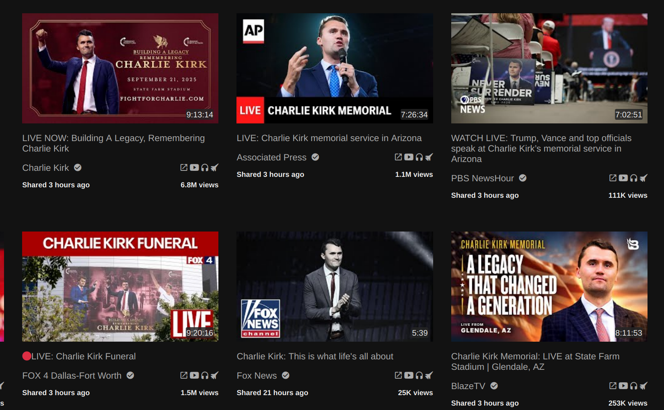664x410 pixels.
Task: Open the Associated Press channel link
Action: 271,158
